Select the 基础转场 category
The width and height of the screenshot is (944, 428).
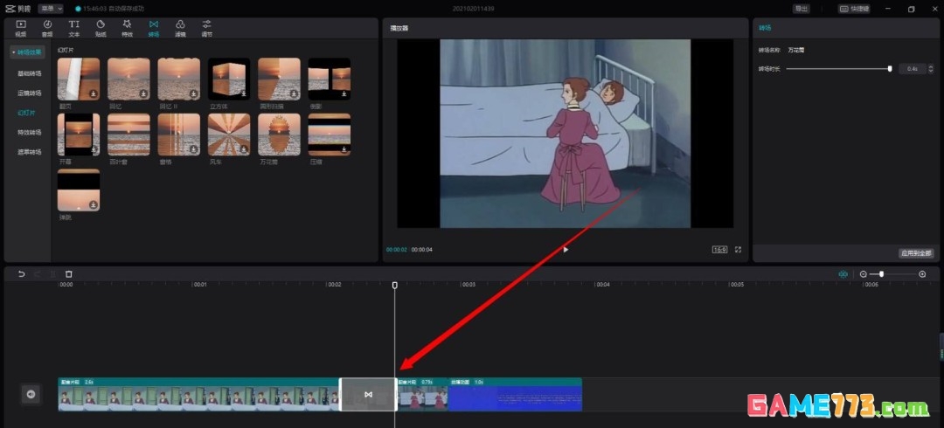click(x=30, y=73)
